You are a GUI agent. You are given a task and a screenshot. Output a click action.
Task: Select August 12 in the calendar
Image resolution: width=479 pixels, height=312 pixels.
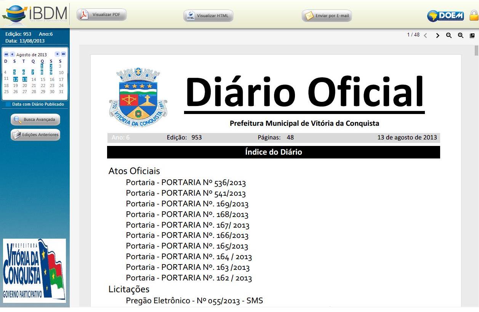point(15,79)
